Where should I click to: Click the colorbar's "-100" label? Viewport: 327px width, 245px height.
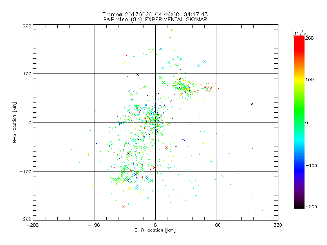(311, 165)
